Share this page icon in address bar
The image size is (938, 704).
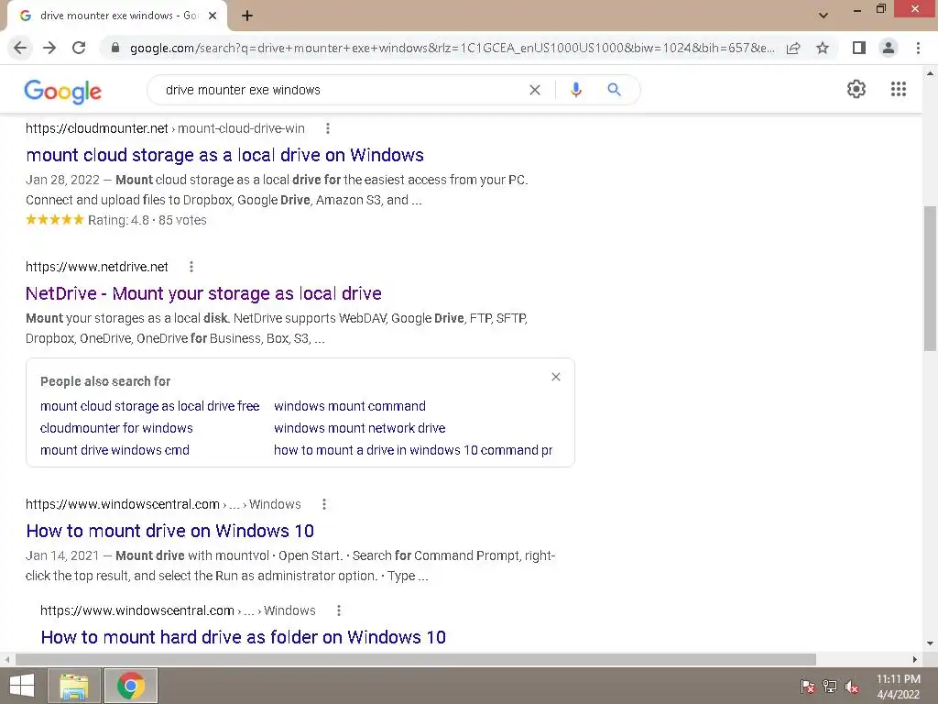[793, 48]
